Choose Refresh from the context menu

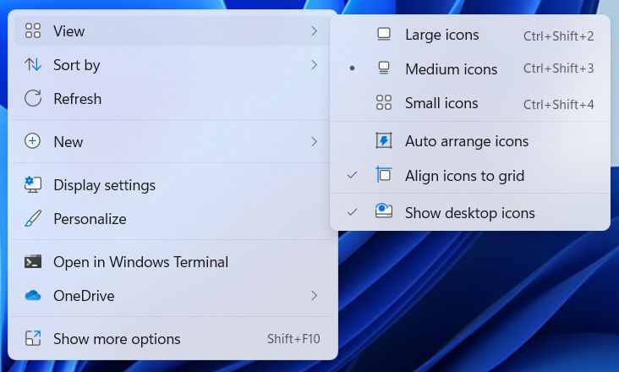[173, 99]
